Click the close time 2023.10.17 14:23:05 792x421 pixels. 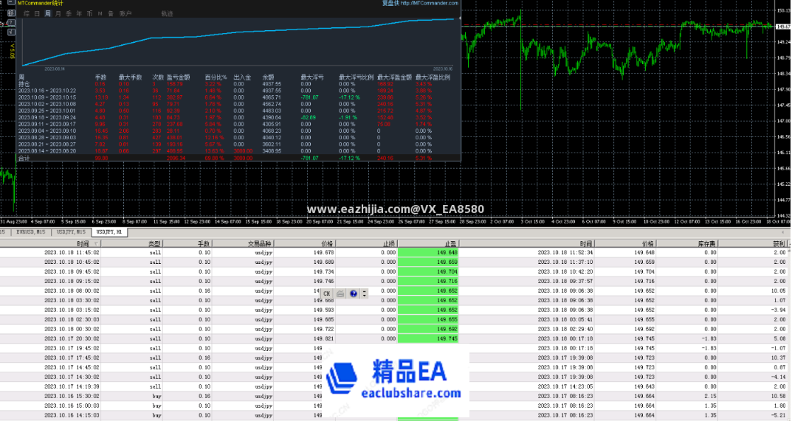point(565,386)
